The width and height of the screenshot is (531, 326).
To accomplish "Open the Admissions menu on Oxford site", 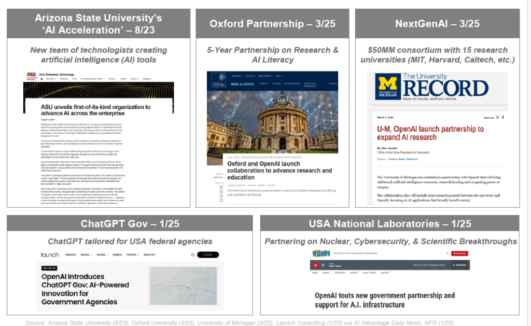I will coord(236,76).
